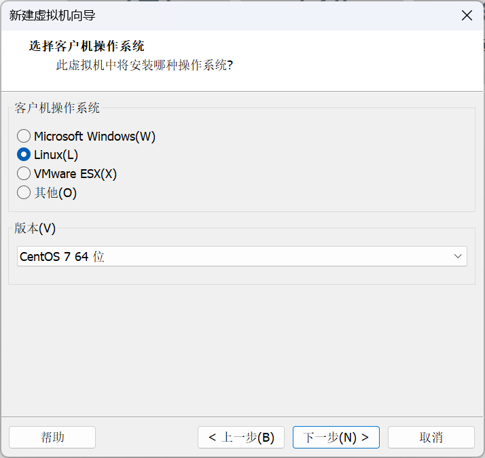Click the VMware ESX(X) label text

(75, 174)
